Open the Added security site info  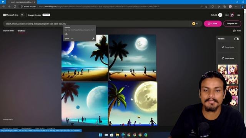click(28, 7)
